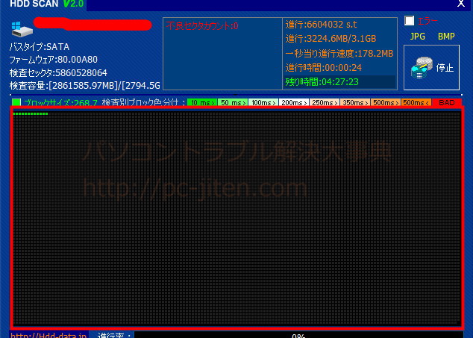
Task: Close the HDD SCAN window
Action: tap(460, 4)
